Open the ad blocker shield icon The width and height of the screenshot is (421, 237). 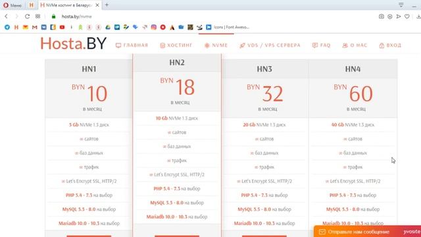390,16
